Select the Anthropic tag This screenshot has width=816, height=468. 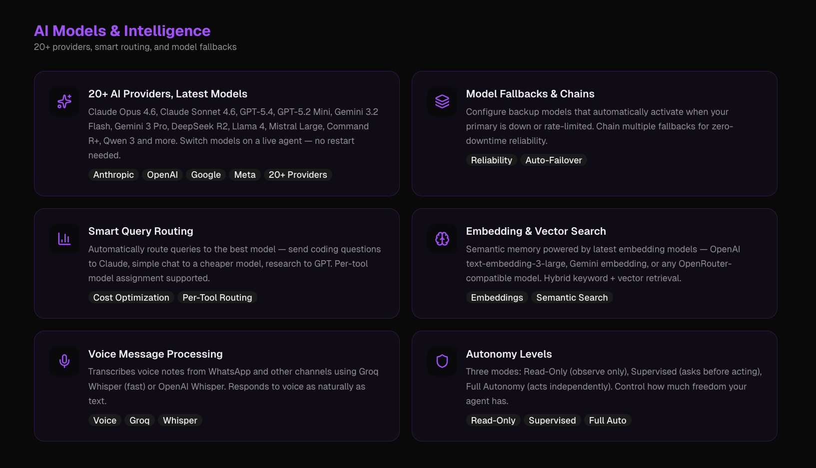113,175
